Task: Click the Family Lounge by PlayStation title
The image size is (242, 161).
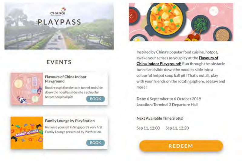Action: click(70, 121)
